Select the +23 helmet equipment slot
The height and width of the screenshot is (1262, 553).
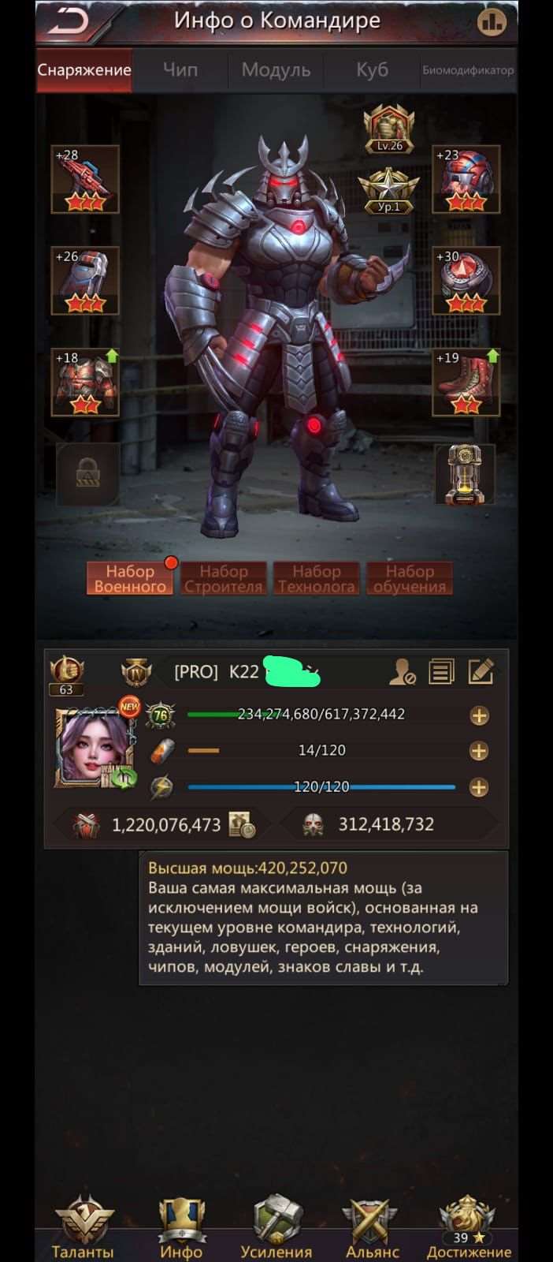(x=466, y=180)
